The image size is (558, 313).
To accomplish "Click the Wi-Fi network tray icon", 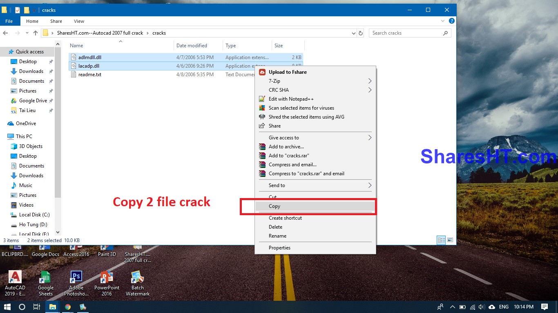I will (x=473, y=307).
